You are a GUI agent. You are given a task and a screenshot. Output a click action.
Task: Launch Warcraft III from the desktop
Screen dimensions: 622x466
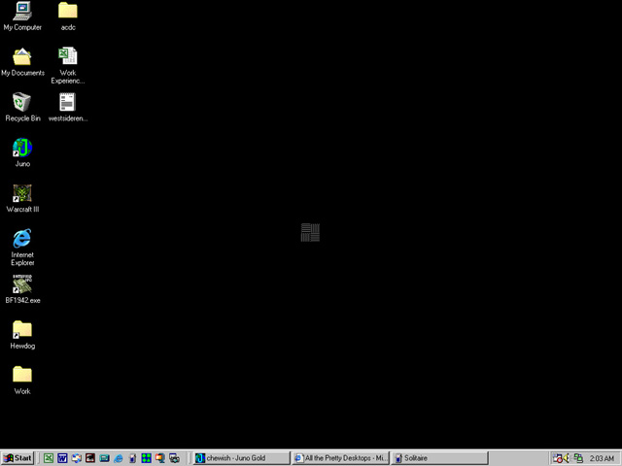(x=21, y=193)
